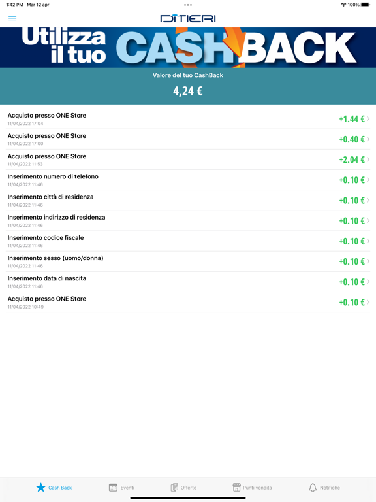Tap the Mar 12 apr status bar date
The width and height of the screenshot is (376, 502).
click(x=38, y=5)
